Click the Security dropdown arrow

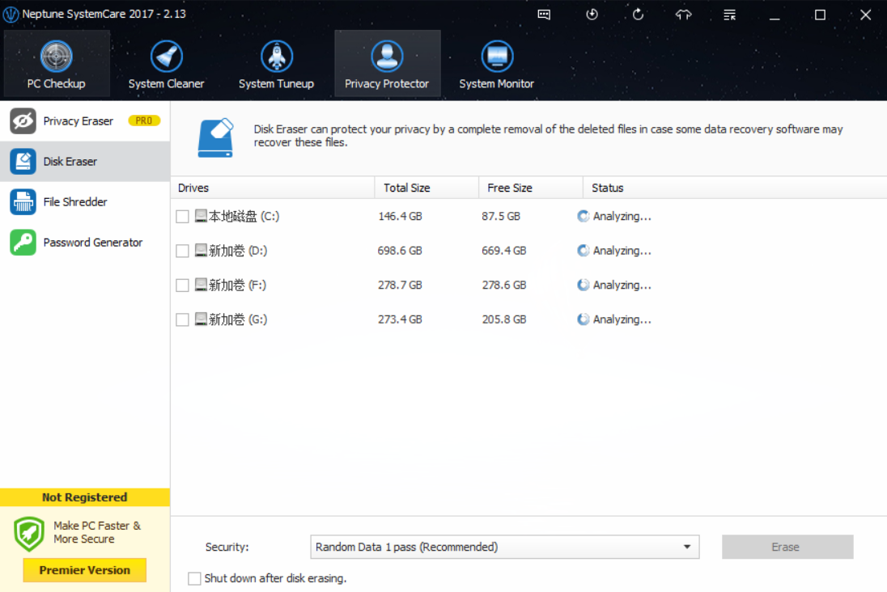point(687,547)
